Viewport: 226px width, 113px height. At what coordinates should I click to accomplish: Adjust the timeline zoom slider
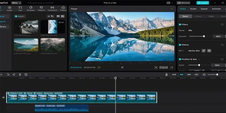click(x=212, y=75)
